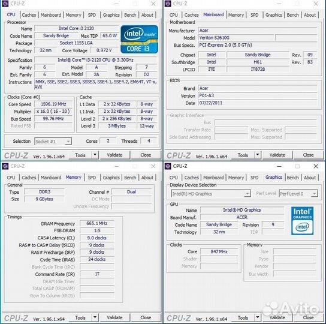This screenshot has height=324, width=326.
Task: Click Multiplier x 16.0 (16 - 33) value
Action: 53,112
